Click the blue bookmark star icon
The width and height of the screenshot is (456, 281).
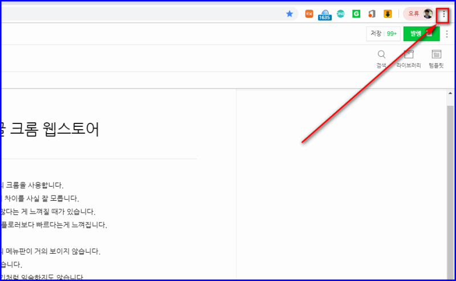pos(290,14)
